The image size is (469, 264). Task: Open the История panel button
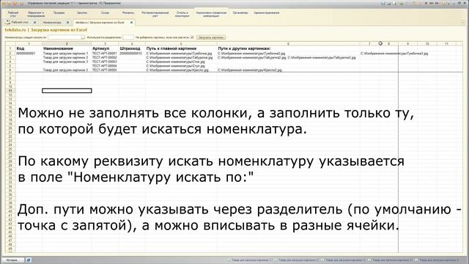pyautogui.click(x=12, y=260)
